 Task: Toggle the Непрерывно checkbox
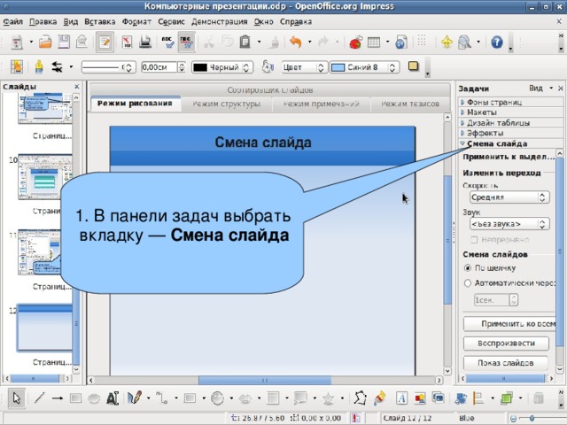[474, 240]
